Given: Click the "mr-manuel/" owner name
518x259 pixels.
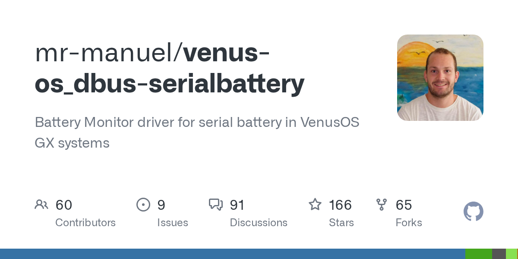Looking at the screenshot, I should tap(108, 53).
